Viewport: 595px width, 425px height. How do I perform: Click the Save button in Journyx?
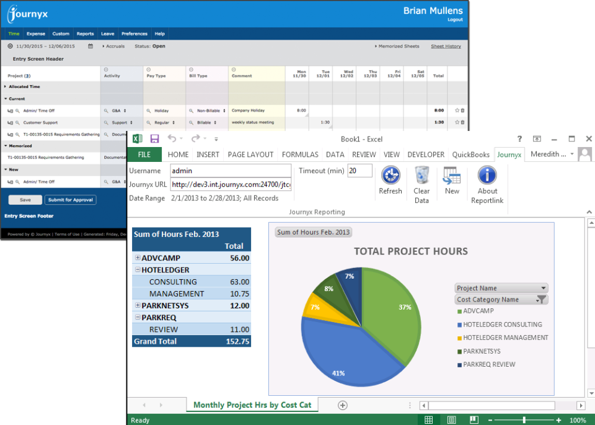25,200
